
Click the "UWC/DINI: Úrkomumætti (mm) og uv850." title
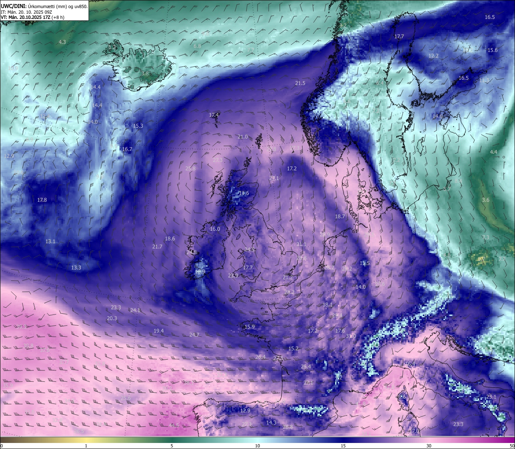(44, 6)
